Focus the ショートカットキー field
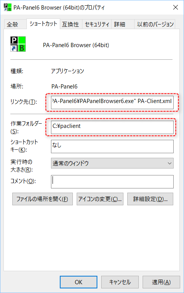Viewport: 184px width, 293px height. 112,146
